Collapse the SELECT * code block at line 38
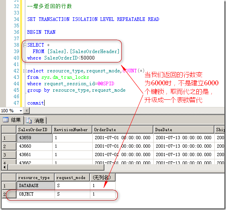Image resolution: width=226 pixels, height=210 pixels. (25, 45)
